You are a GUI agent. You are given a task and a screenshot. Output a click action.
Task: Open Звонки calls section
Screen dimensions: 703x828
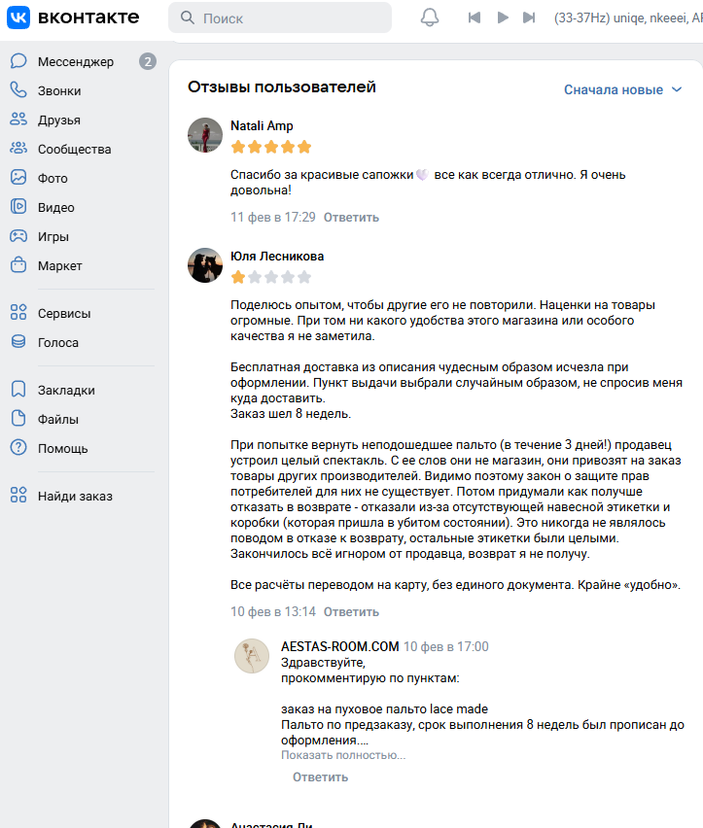(58, 91)
